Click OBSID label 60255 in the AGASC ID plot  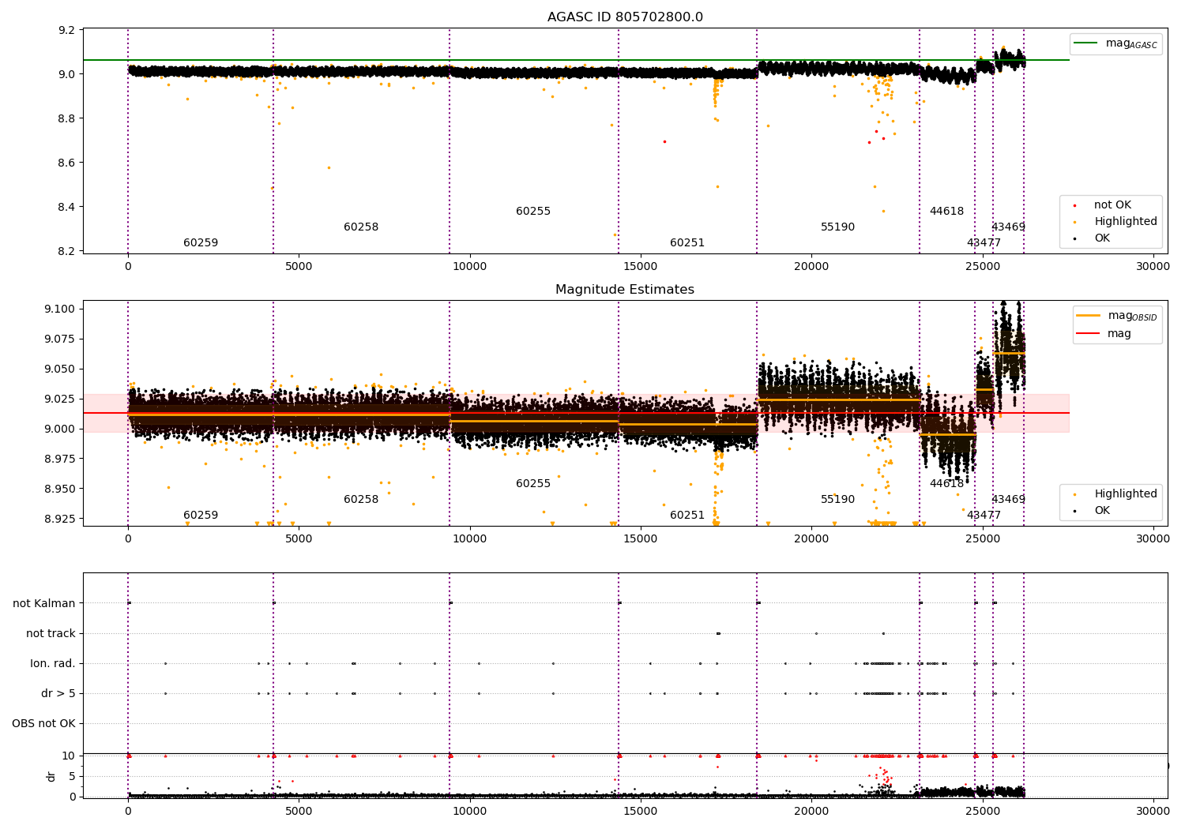click(x=533, y=212)
